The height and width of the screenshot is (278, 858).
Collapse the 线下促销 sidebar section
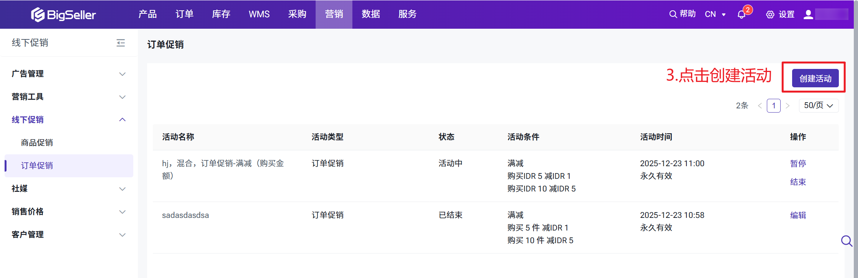[122, 120]
